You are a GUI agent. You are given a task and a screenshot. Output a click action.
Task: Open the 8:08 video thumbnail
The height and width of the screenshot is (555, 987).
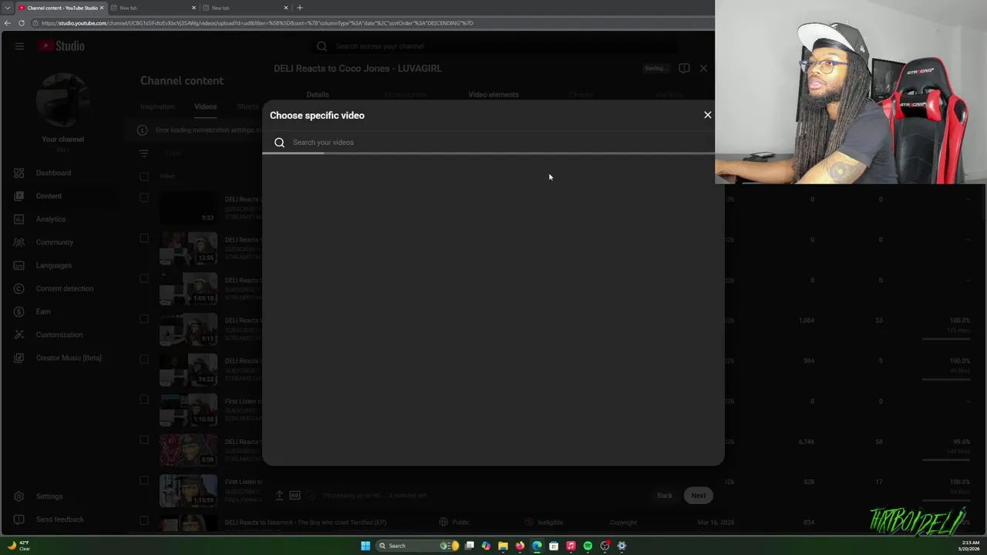tap(188, 450)
